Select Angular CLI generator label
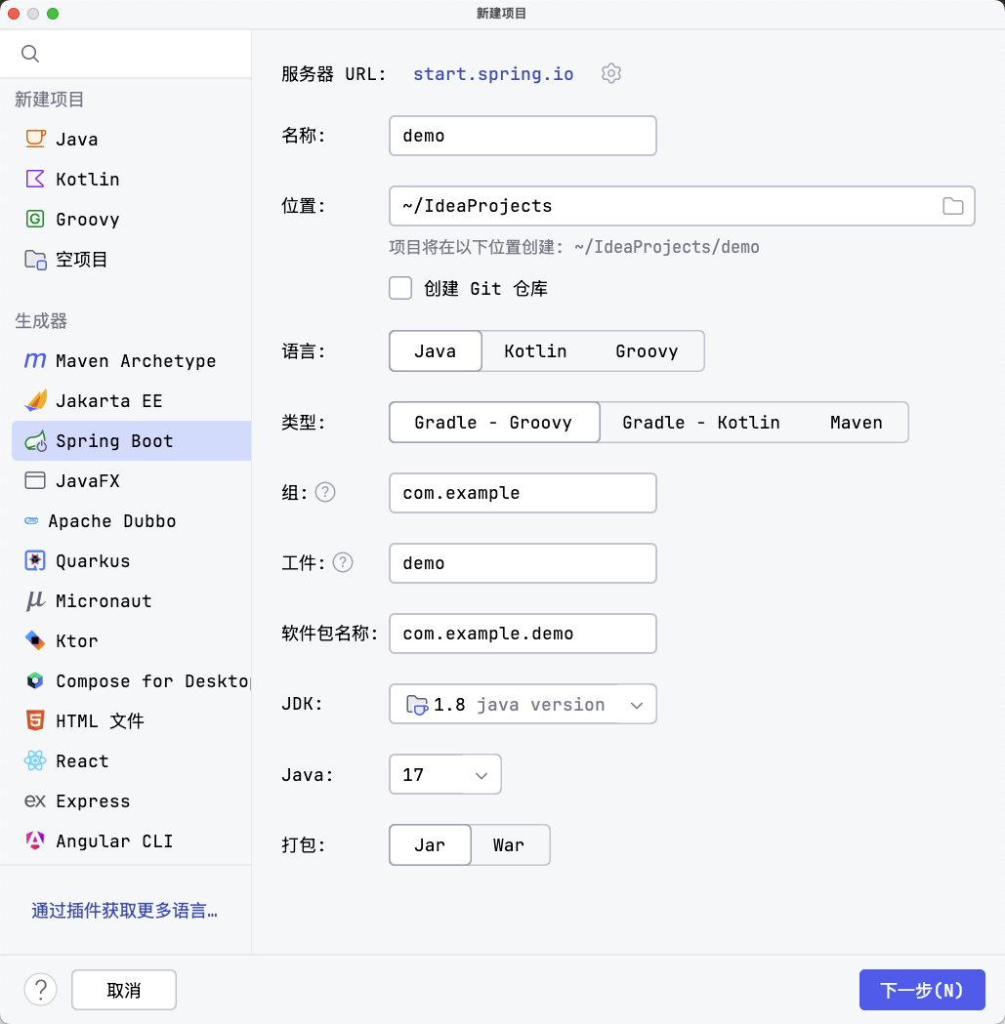Viewport: 1005px width, 1024px height. (114, 840)
